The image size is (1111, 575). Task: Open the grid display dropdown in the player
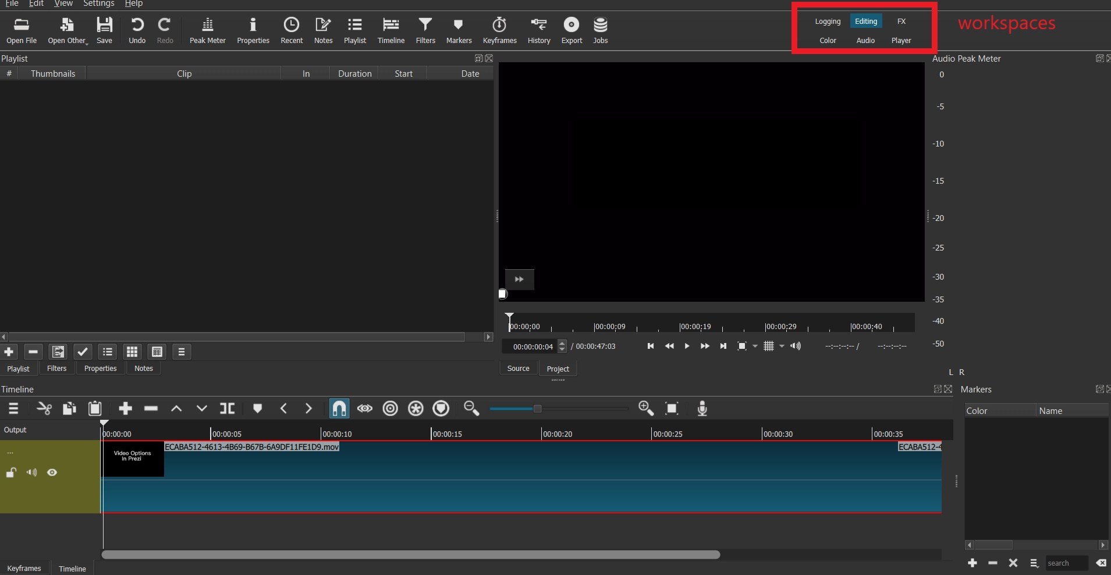781,346
